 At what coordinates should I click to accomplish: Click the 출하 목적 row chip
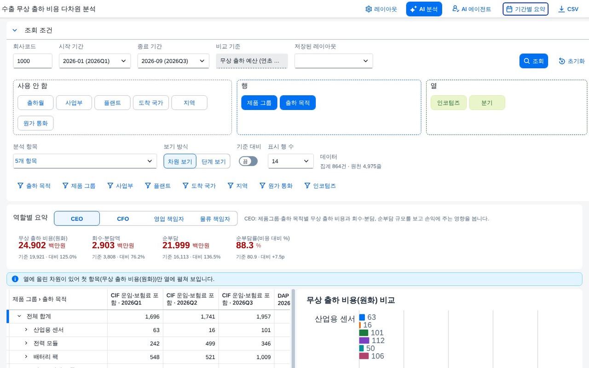(298, 103)
